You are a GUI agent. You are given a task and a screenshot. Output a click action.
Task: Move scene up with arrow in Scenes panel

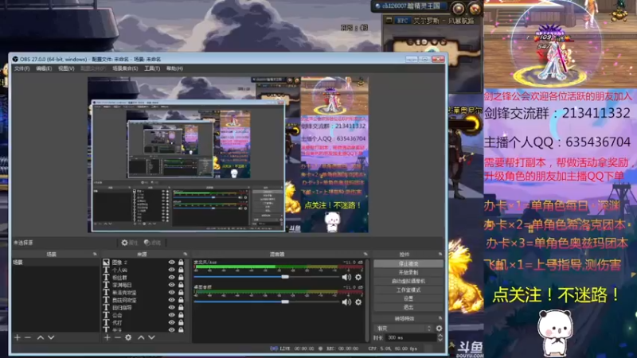point(41,337)
